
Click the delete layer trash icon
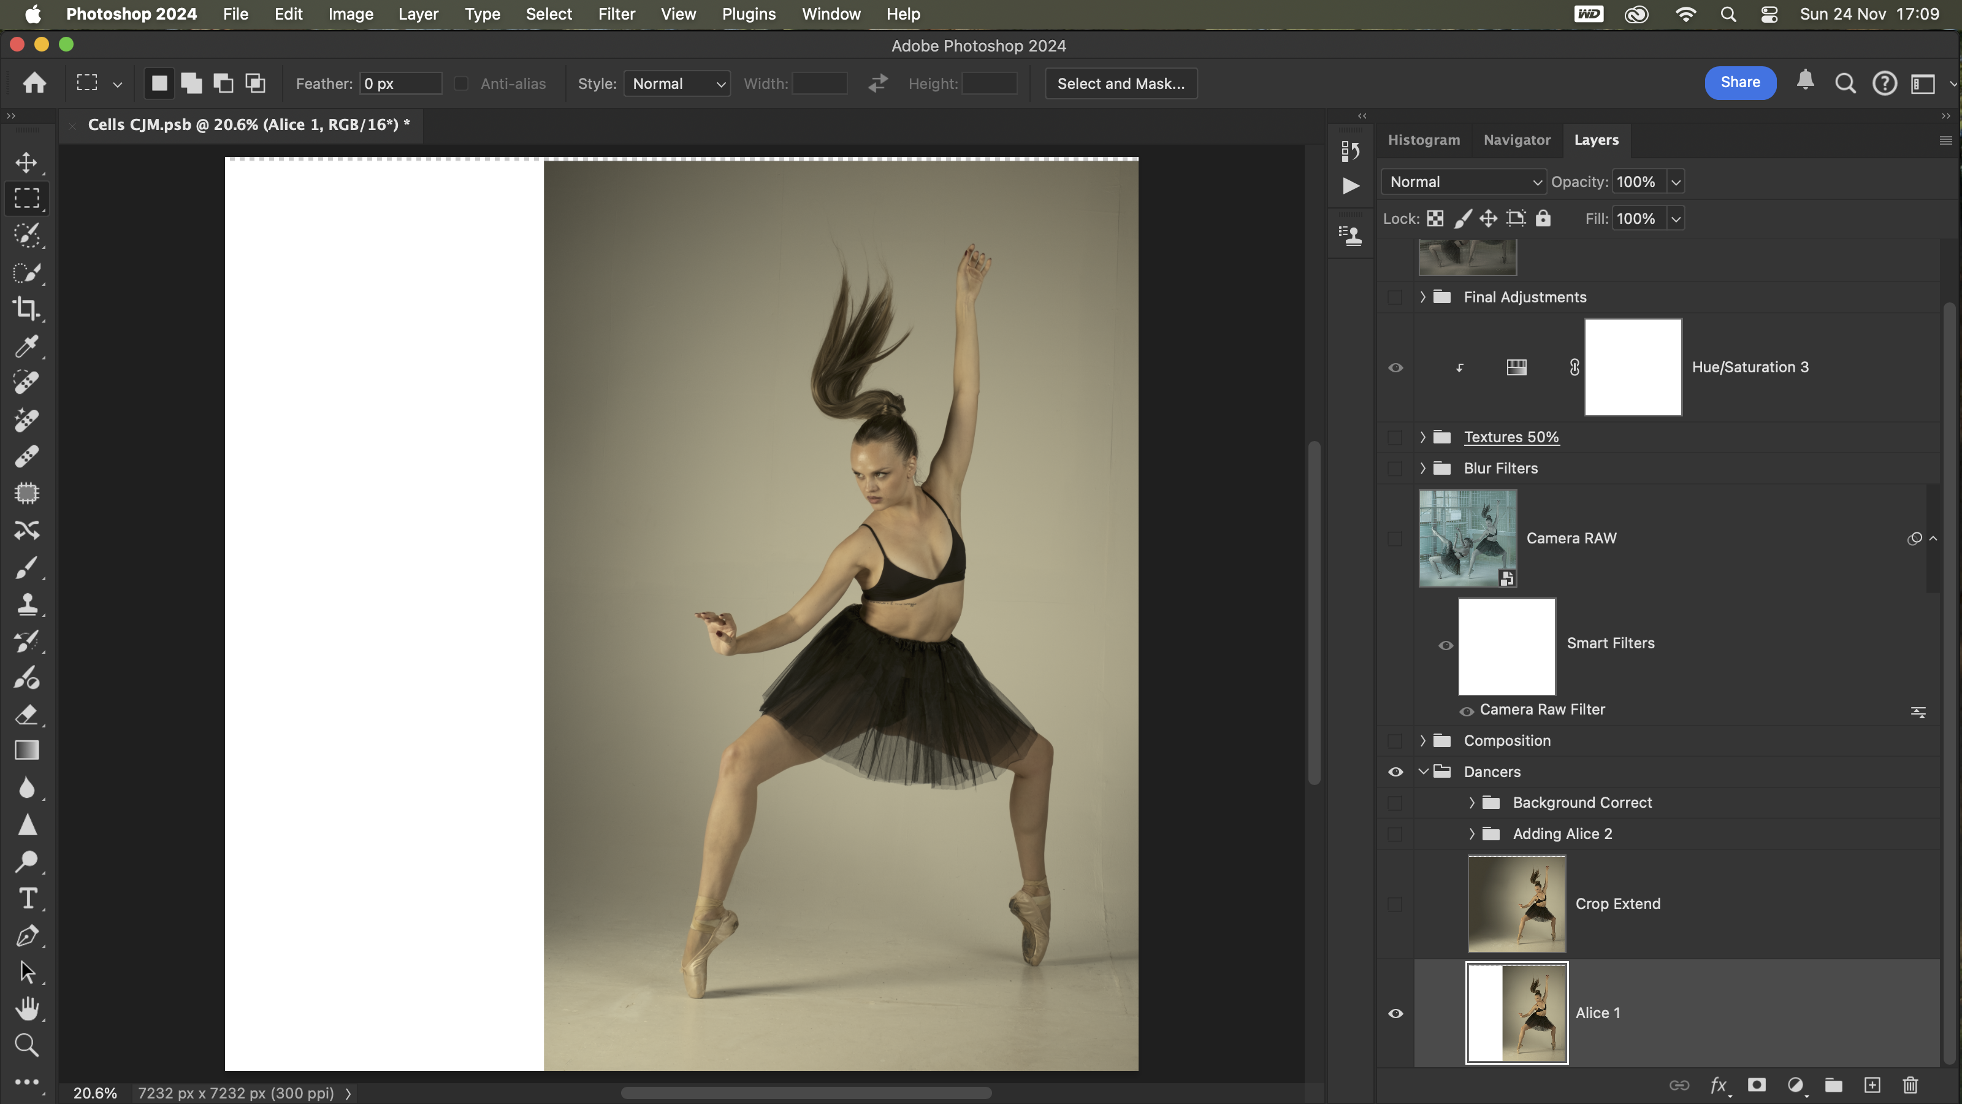point(1910,1085)
